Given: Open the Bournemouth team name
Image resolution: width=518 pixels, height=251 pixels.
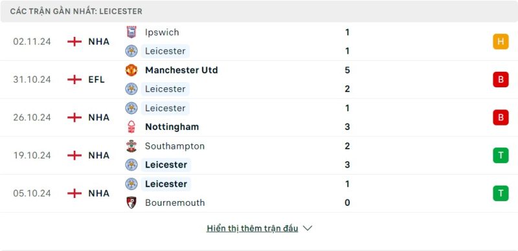Looking at the screenshot, I should [175, 202].
